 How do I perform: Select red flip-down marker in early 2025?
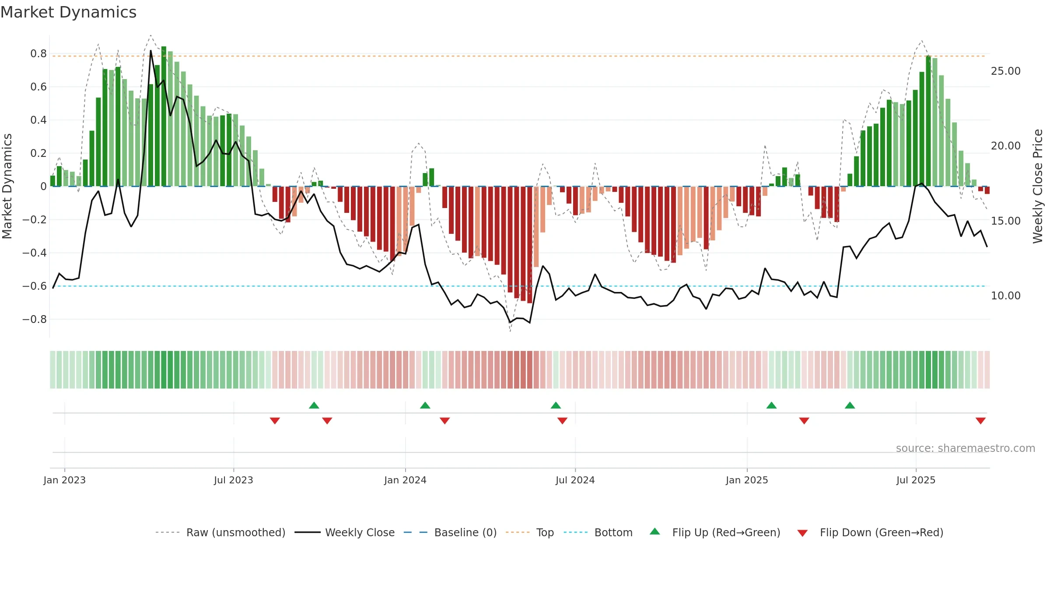click(x=804, y=420)
